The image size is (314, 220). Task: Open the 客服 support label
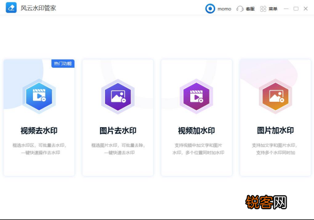tap(250, 9)
